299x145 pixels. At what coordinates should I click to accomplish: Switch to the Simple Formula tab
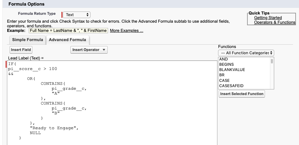click(x=27, y=40)
